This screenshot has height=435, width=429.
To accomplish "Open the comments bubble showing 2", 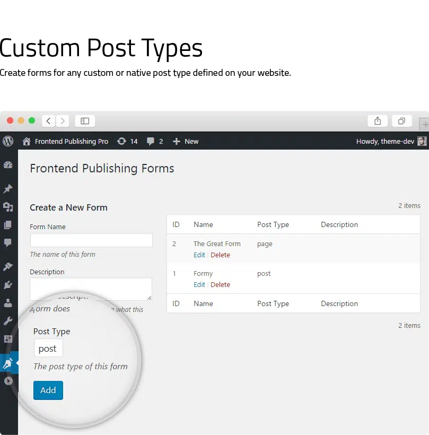I will click(155, 142).
